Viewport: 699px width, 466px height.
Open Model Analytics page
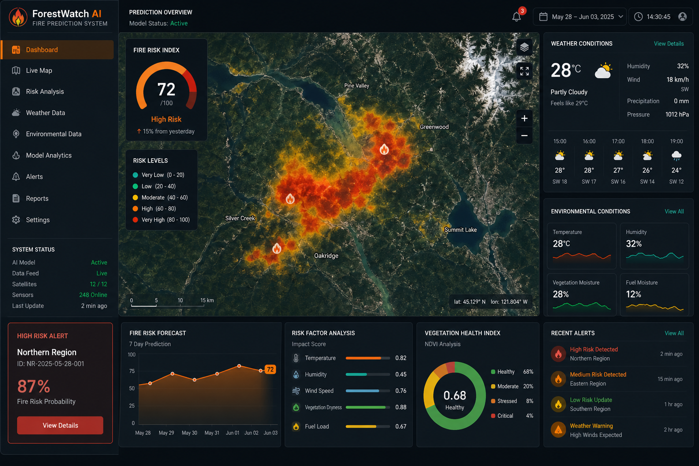click(57, 155)
